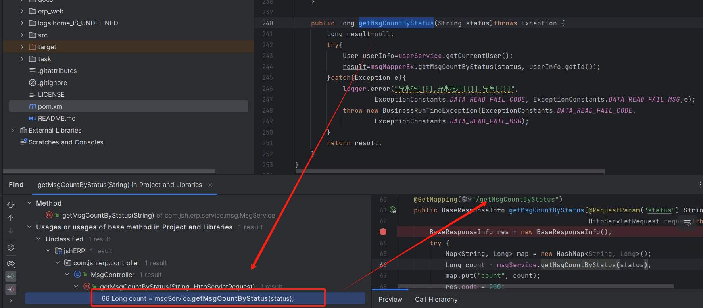Click project panel horizontal scrollbar

coord(109,171)
